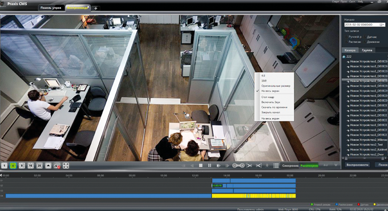388x211 pixels.
Task: Toggle the Датчик record type checkbox
Action: coord(365,37)
